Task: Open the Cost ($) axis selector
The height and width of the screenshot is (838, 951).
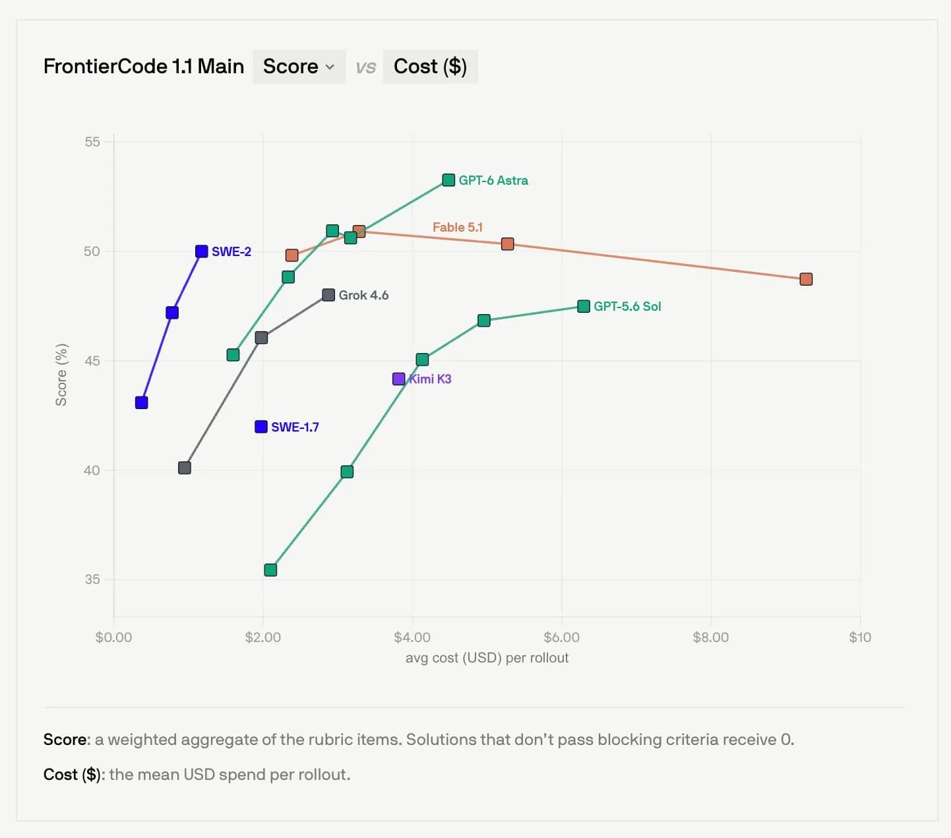Action: point(430,67)
